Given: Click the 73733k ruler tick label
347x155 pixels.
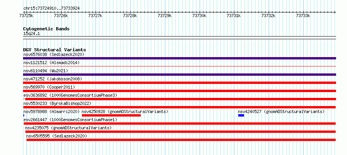Looking at the screenshot, I should pos(303,16).
